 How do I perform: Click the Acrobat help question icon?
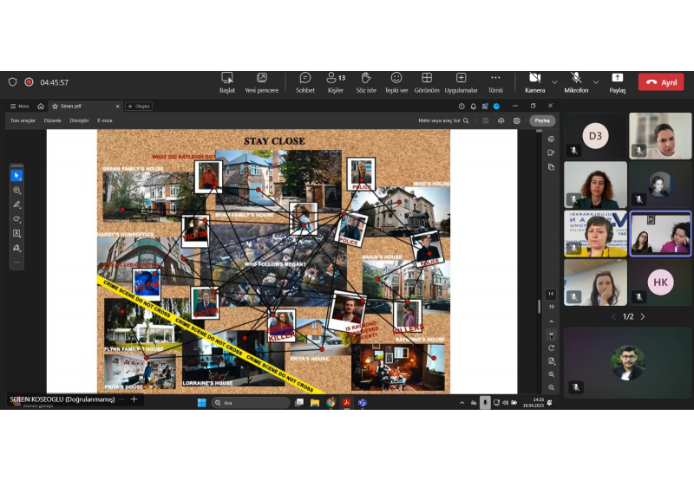pos(462,106)
